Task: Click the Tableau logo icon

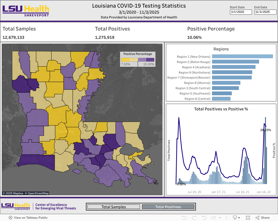Action: tap(11, 218)
